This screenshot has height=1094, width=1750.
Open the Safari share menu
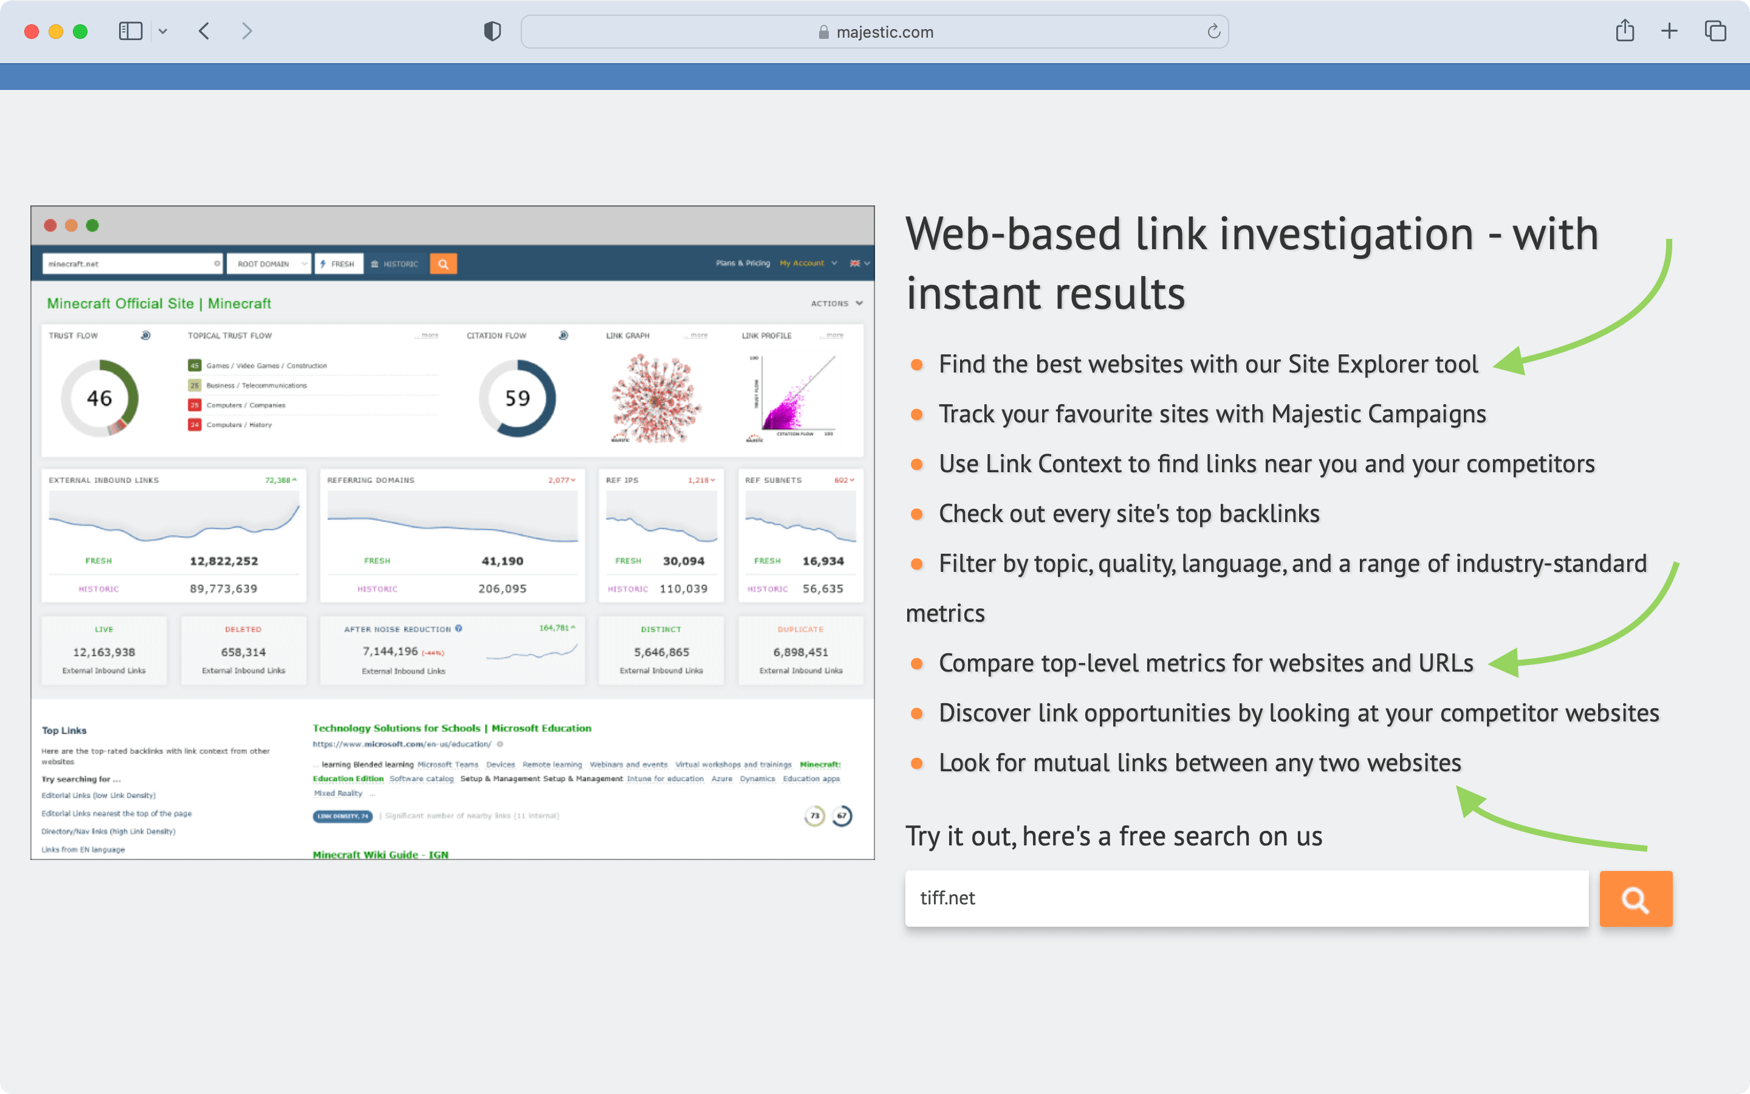click(1625, 30)
